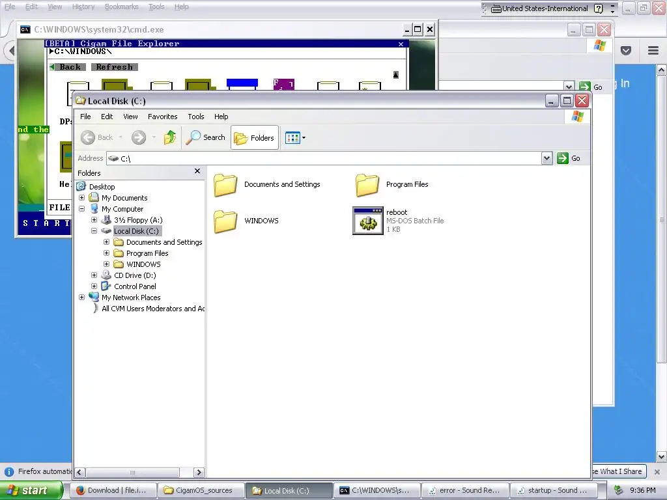Expand WINDOWS node in folder tree
The width and height of the screenshot is (667, 500).
click(106, 264)
